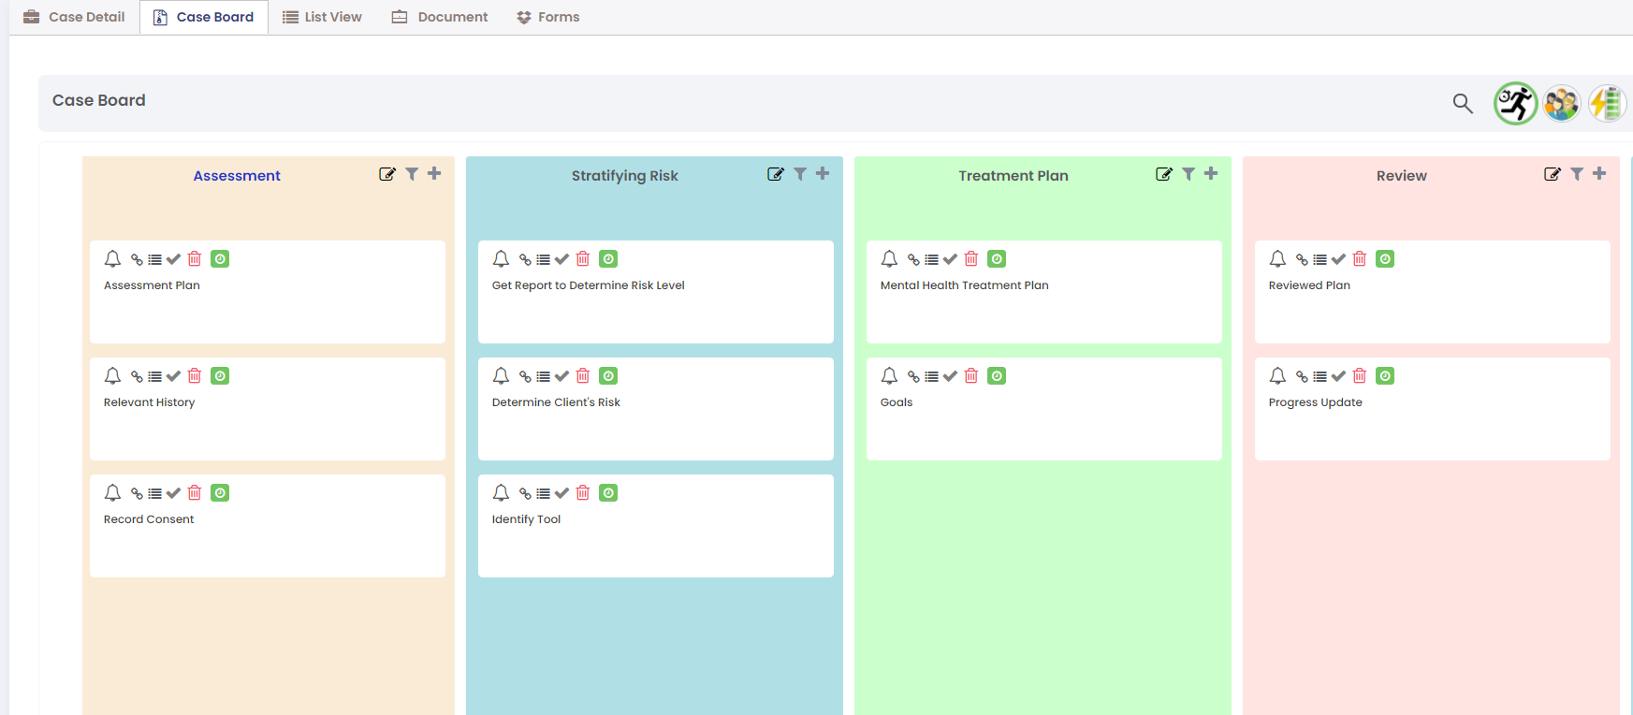
Task: Open the Progress Update card title
Action: (1315, 402)
